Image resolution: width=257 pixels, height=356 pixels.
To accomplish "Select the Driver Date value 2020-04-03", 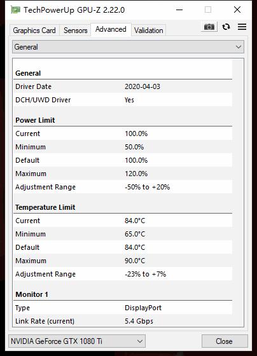I will click(x=142, y=86).
